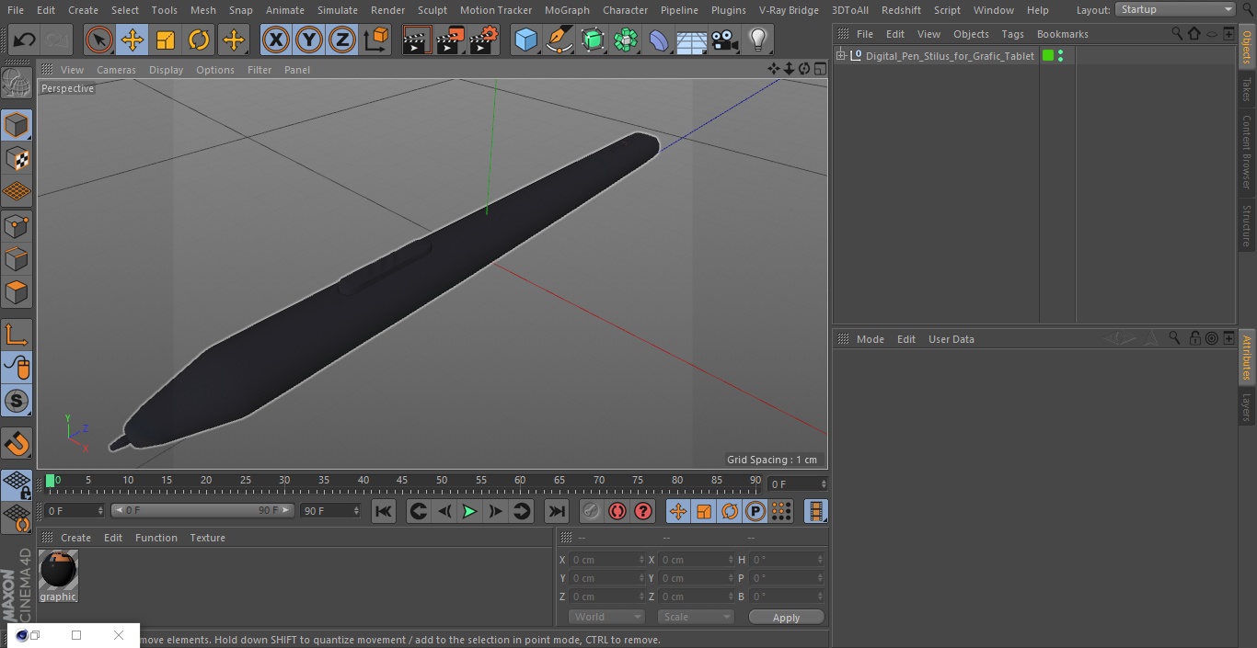
Task: Open the MoGraph menu
Action: [x=567, y=10]
